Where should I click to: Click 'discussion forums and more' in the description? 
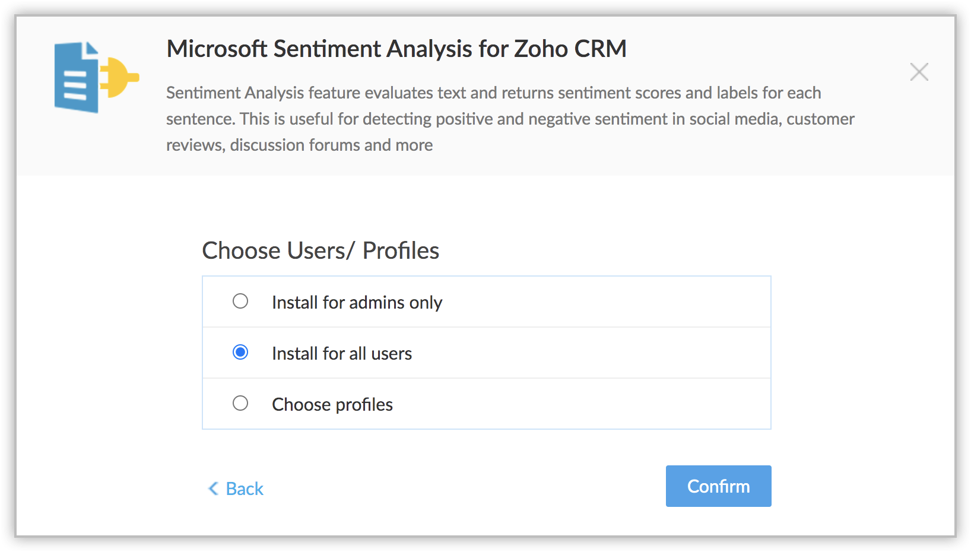tap(331, 145)
